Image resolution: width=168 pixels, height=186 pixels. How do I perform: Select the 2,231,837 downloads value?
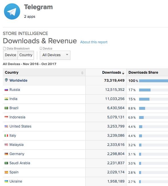tap(116, 163)
